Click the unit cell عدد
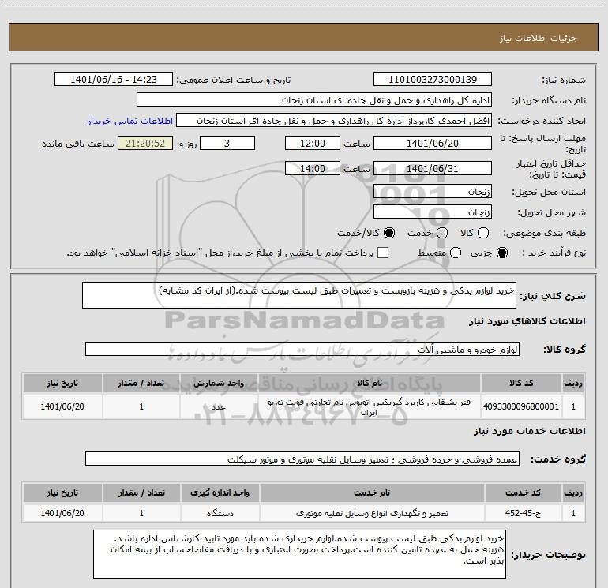This screenshot has height=588, width=608. click(x=219, y=406)
